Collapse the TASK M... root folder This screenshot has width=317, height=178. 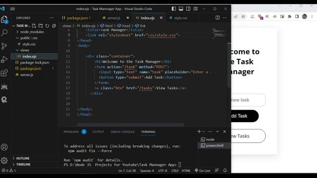pyautogui.click(x=21, y=26)
